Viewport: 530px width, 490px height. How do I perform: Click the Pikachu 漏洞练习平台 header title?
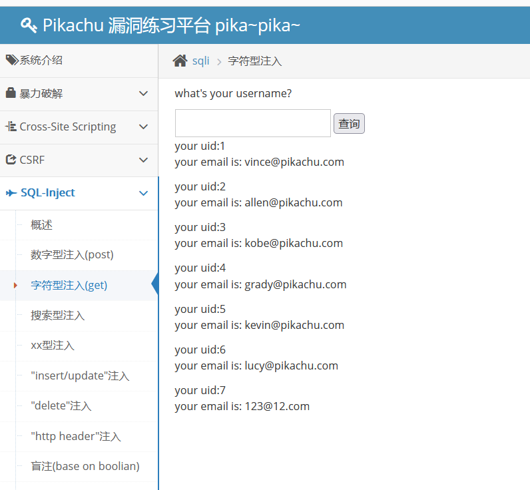point(171,25)
